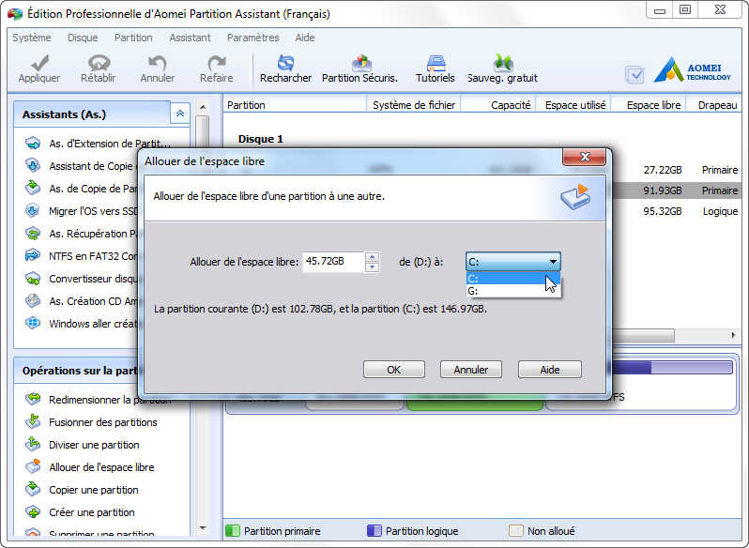Sort by Espace utilisé column header
Screen dimensions: 749x548
(x=574, y=105)
